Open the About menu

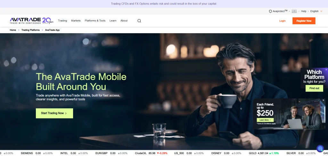point(124,21)
